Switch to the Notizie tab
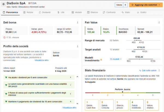 pyautogui.click(x=28, y=12)
